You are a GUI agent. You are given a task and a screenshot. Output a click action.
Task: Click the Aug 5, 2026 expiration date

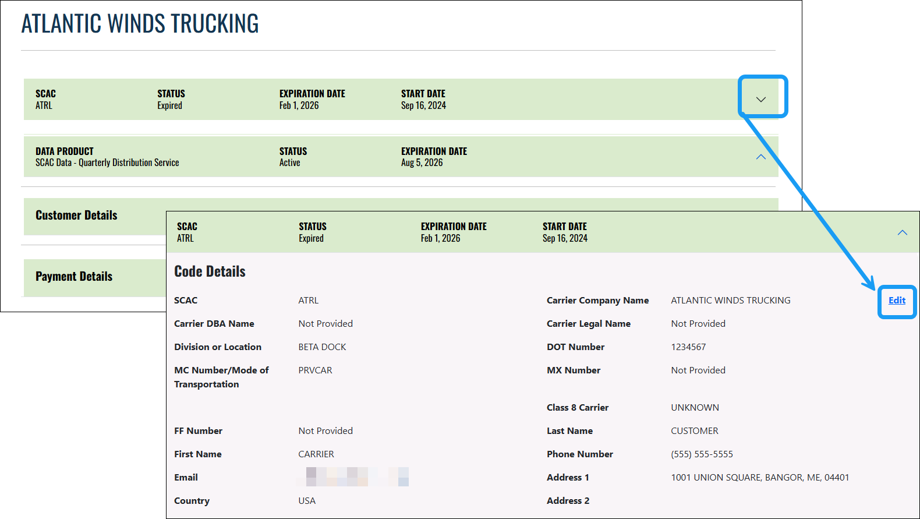(422, 163)
